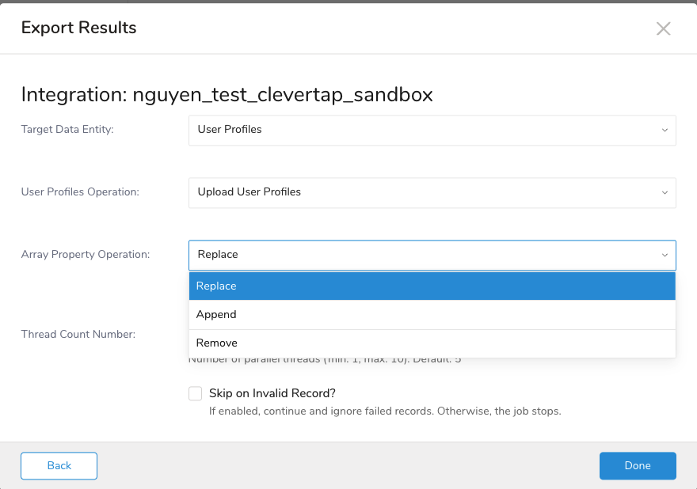The image size is (697, 489).
Task: Click the chevron in Target Data Entity field
Action: (x=665, y=130)
